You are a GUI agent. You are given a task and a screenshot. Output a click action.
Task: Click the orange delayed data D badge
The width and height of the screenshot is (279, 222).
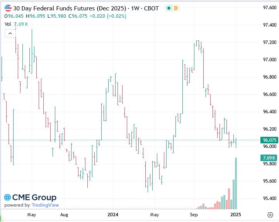176,8
